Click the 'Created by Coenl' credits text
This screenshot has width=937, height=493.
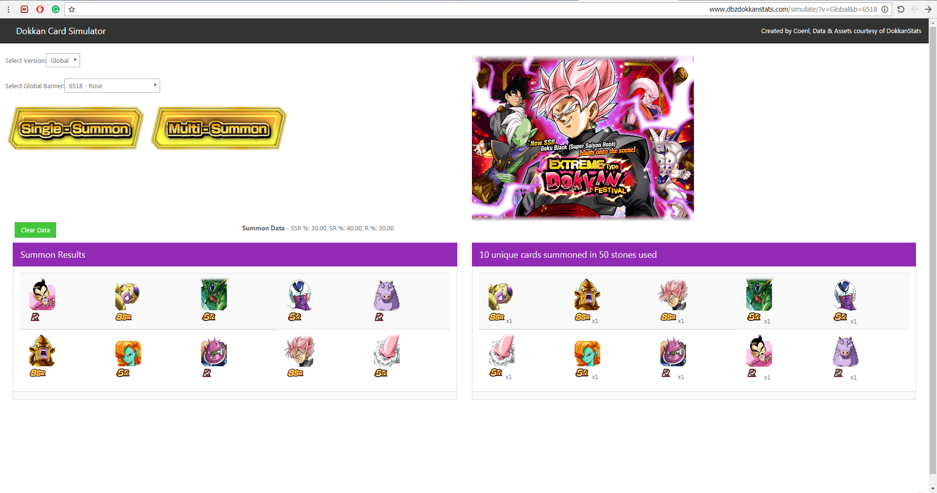[841, 31]
